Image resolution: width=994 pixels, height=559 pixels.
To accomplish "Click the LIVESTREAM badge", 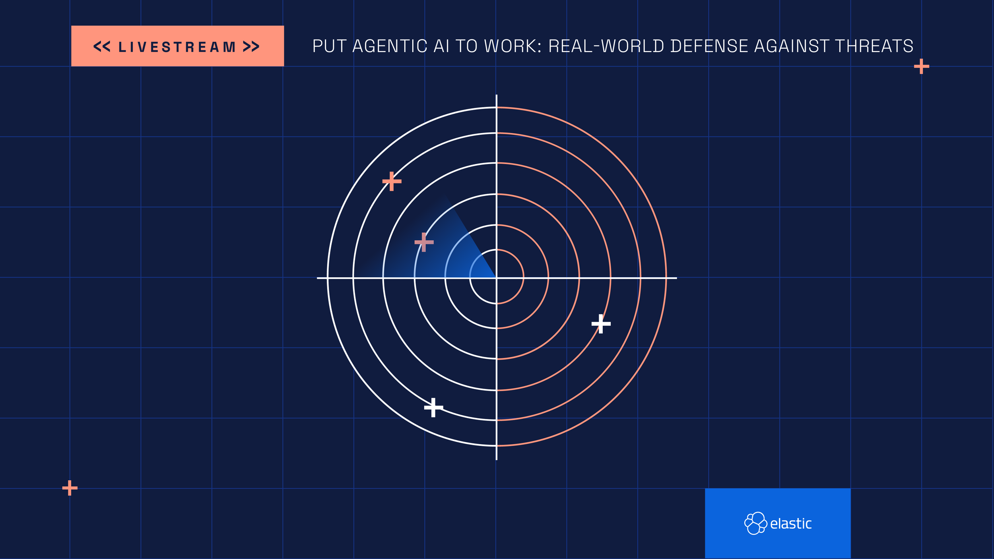I will pos(177,46).
